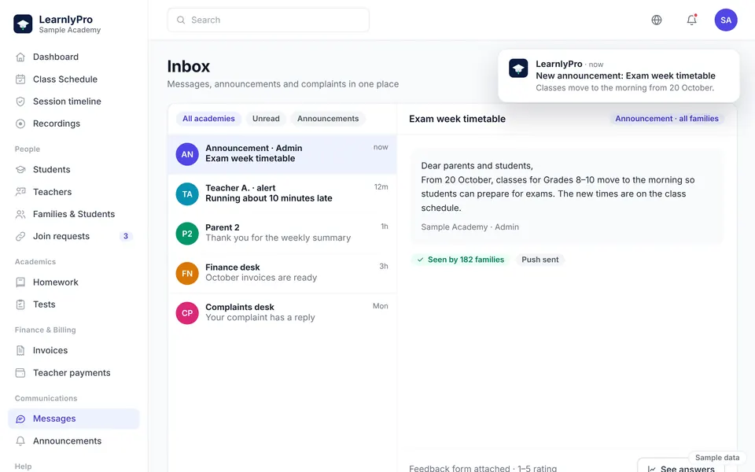Click the AN avatar of Admin announcement
This screenshot has width=755, height=472.
coord(187,154)
